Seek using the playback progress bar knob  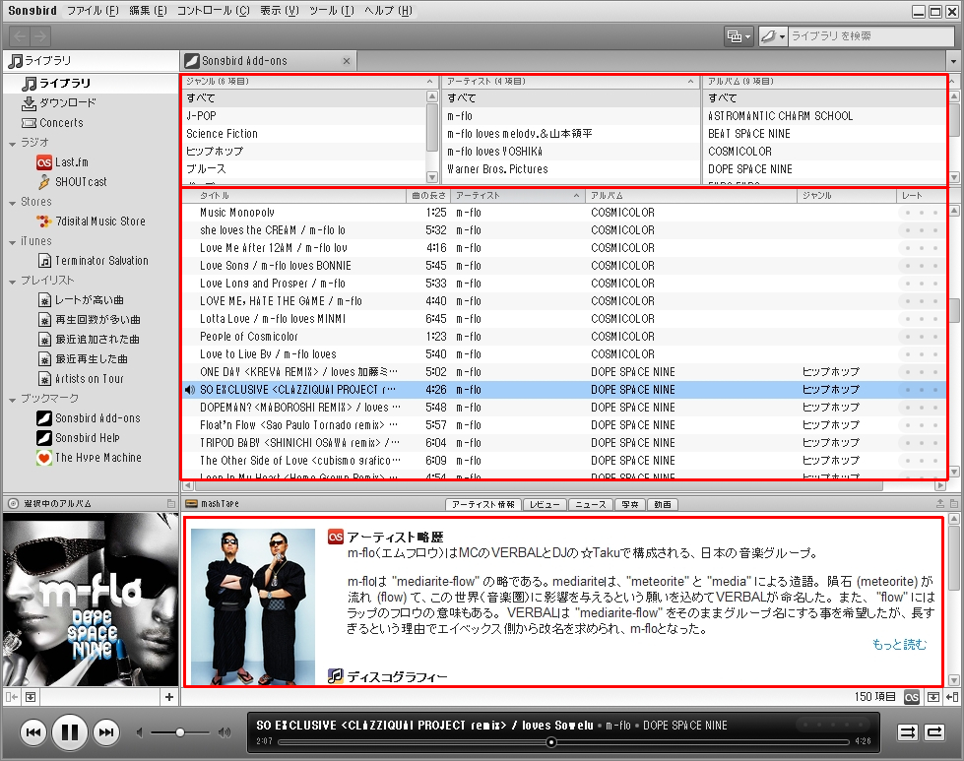[x=551, y=742]
